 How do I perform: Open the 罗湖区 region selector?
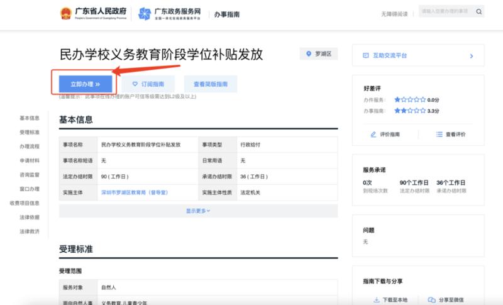319,54
